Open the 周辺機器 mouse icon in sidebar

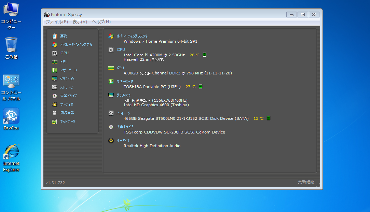[55, 113]
